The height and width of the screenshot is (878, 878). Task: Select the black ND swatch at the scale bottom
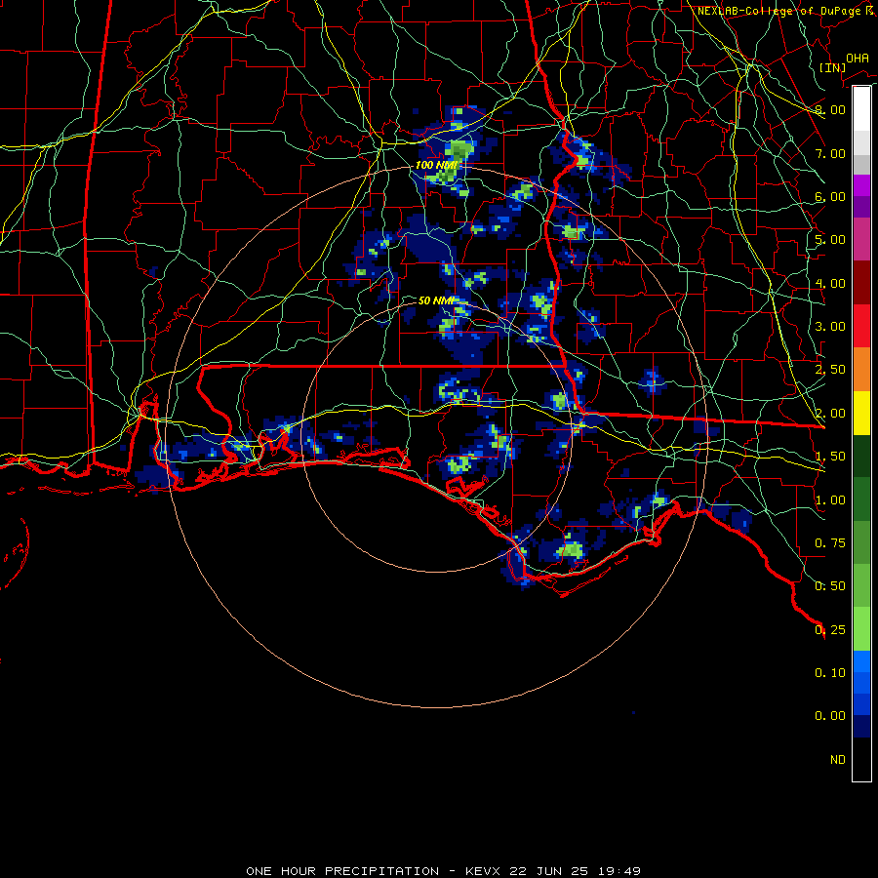click(861, 759)
